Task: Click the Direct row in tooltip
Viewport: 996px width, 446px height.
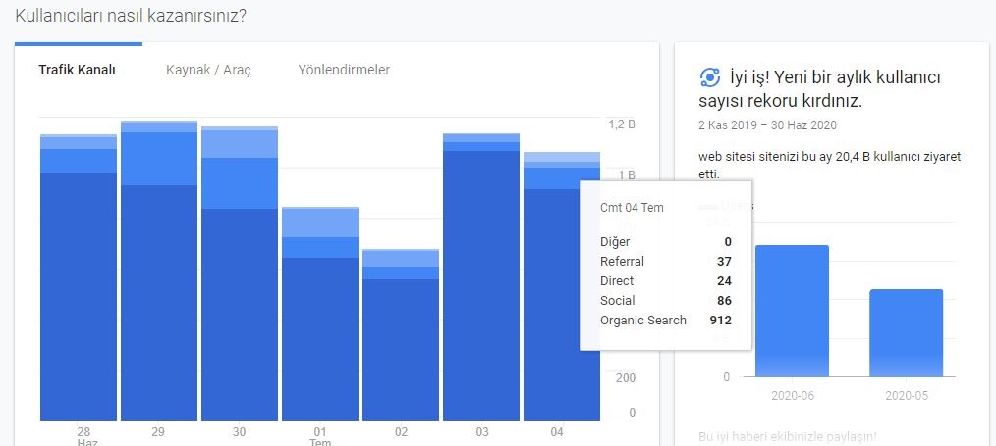Action: tap(666, 280)
